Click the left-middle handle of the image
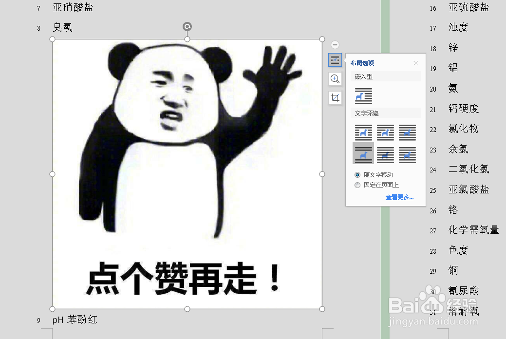Image resolution: width=506 pixels, height=339 pixels. tap(52, 174)
